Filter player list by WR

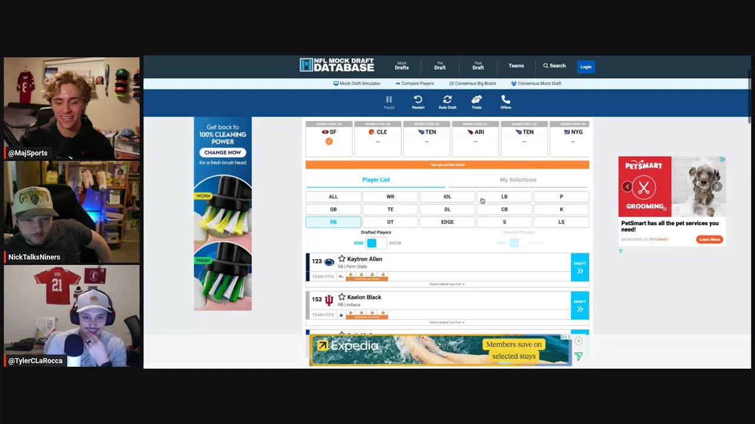[390, 197]
